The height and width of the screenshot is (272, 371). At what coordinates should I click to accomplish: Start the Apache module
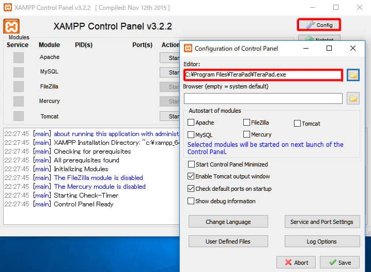(169, 58)
